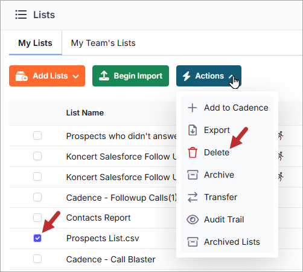This screenshot has height=272, width=303.
Task: Click the Lists hamburger menu icon
Action: (21, 15)
